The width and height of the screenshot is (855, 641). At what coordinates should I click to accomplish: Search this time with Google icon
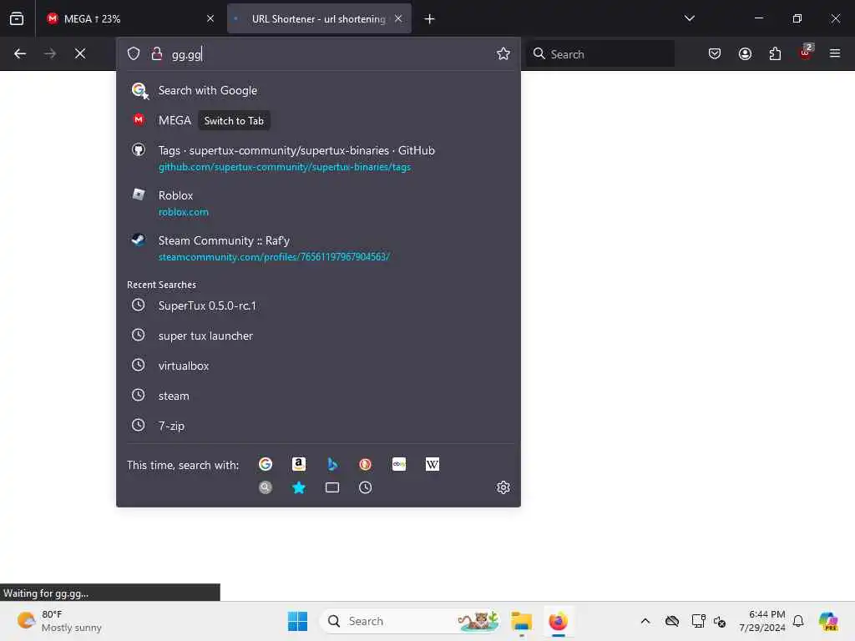[x=266, y=464]
